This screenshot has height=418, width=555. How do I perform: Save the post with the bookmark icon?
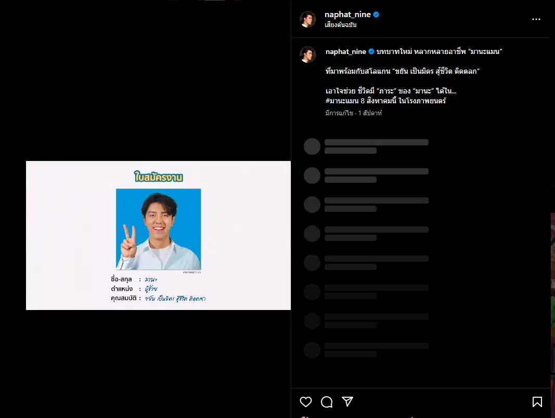pyautogui.click(x=537, y=401)
